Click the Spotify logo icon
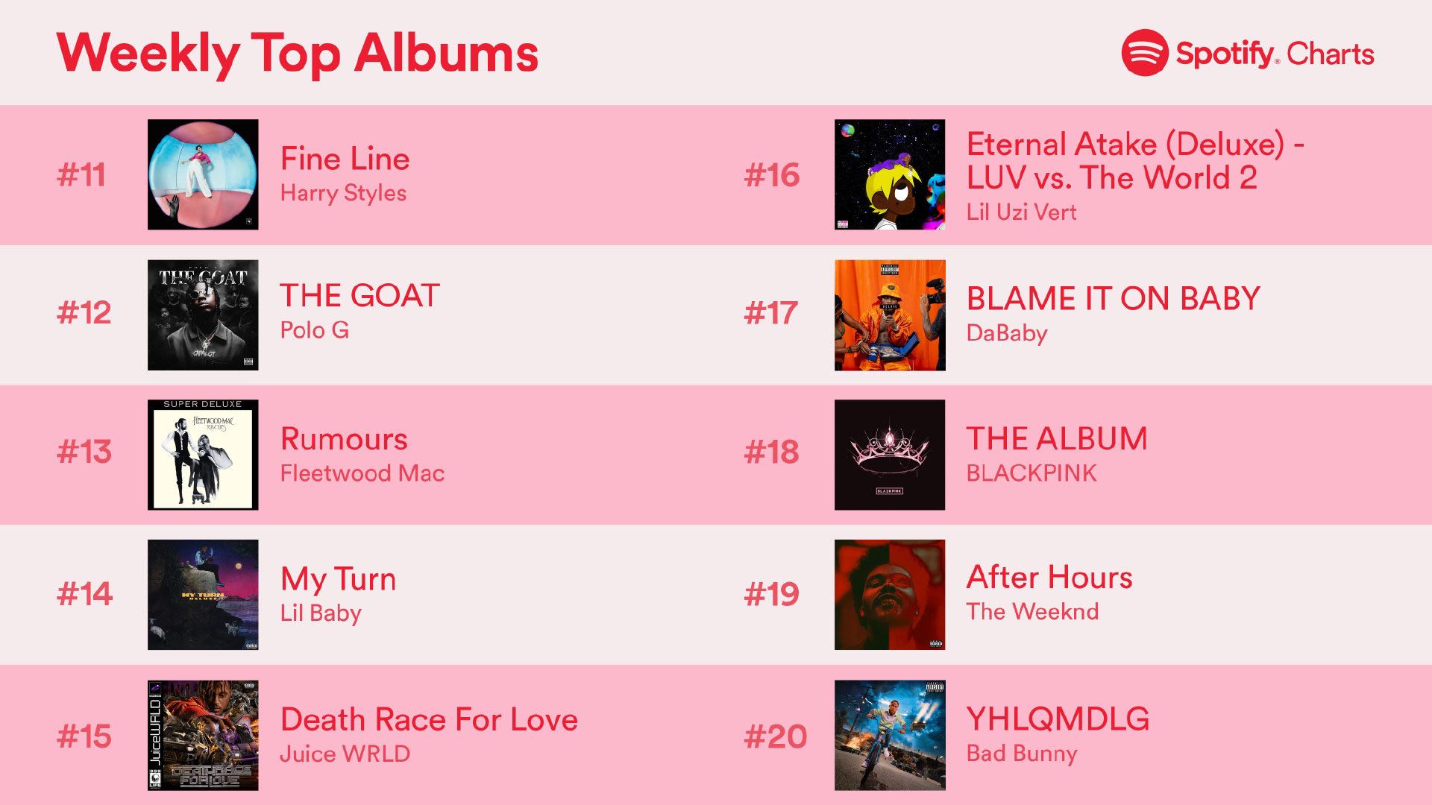This screenshot has width=1432, height=805. [1145, 53]
